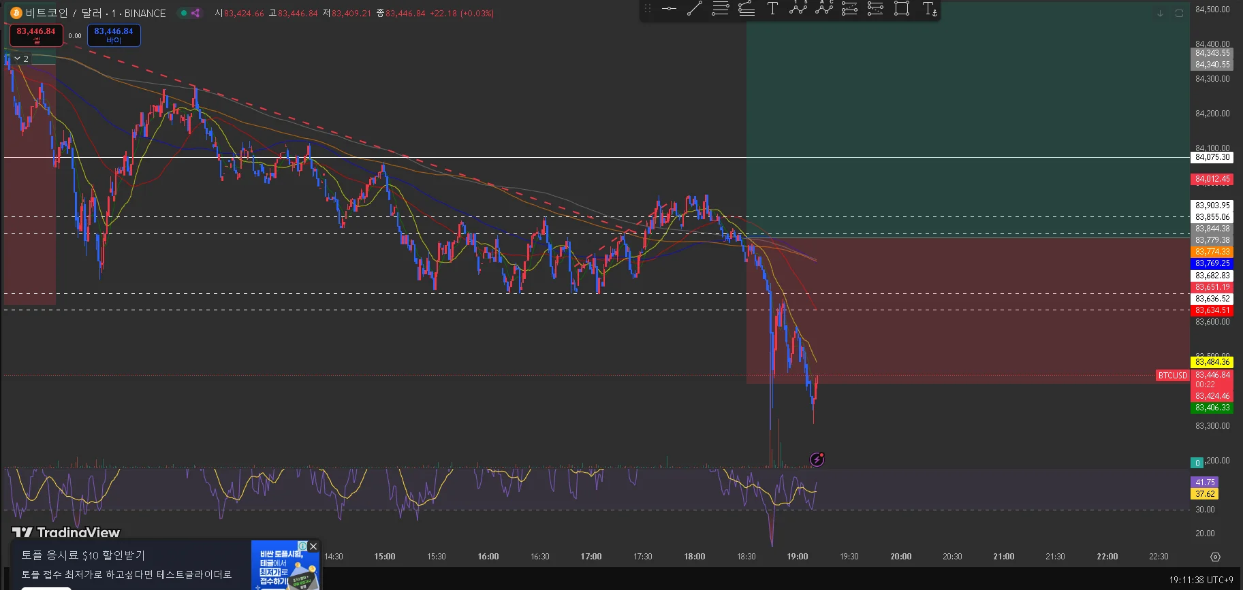The width and height of the screenshot is (1243, 590).
Task: Click the 84,075.30 horizontal line price label
Action: [1212, 157]
